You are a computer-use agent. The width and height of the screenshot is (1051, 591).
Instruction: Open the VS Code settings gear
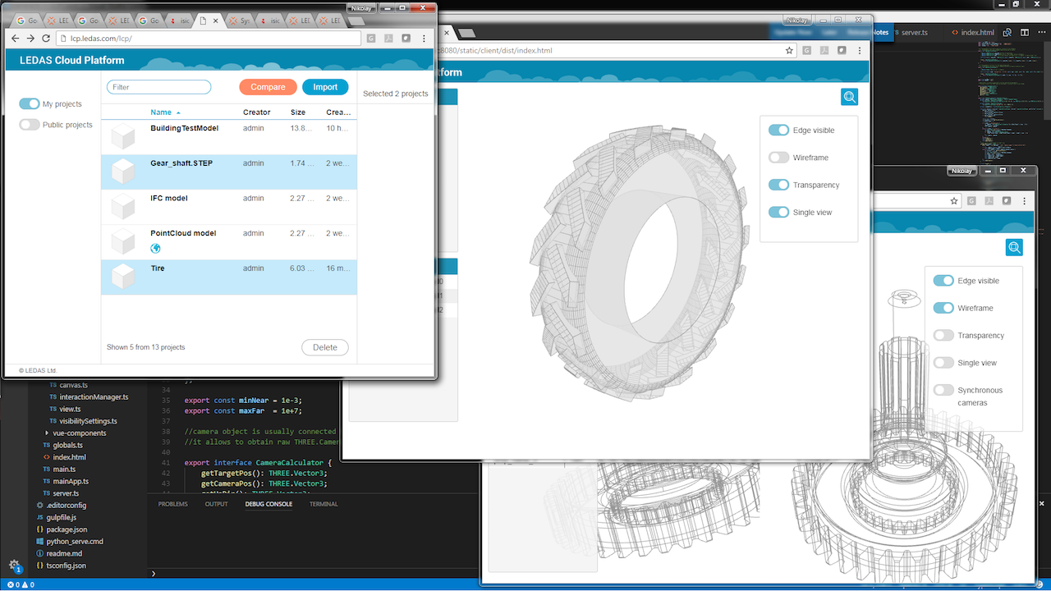14,565
